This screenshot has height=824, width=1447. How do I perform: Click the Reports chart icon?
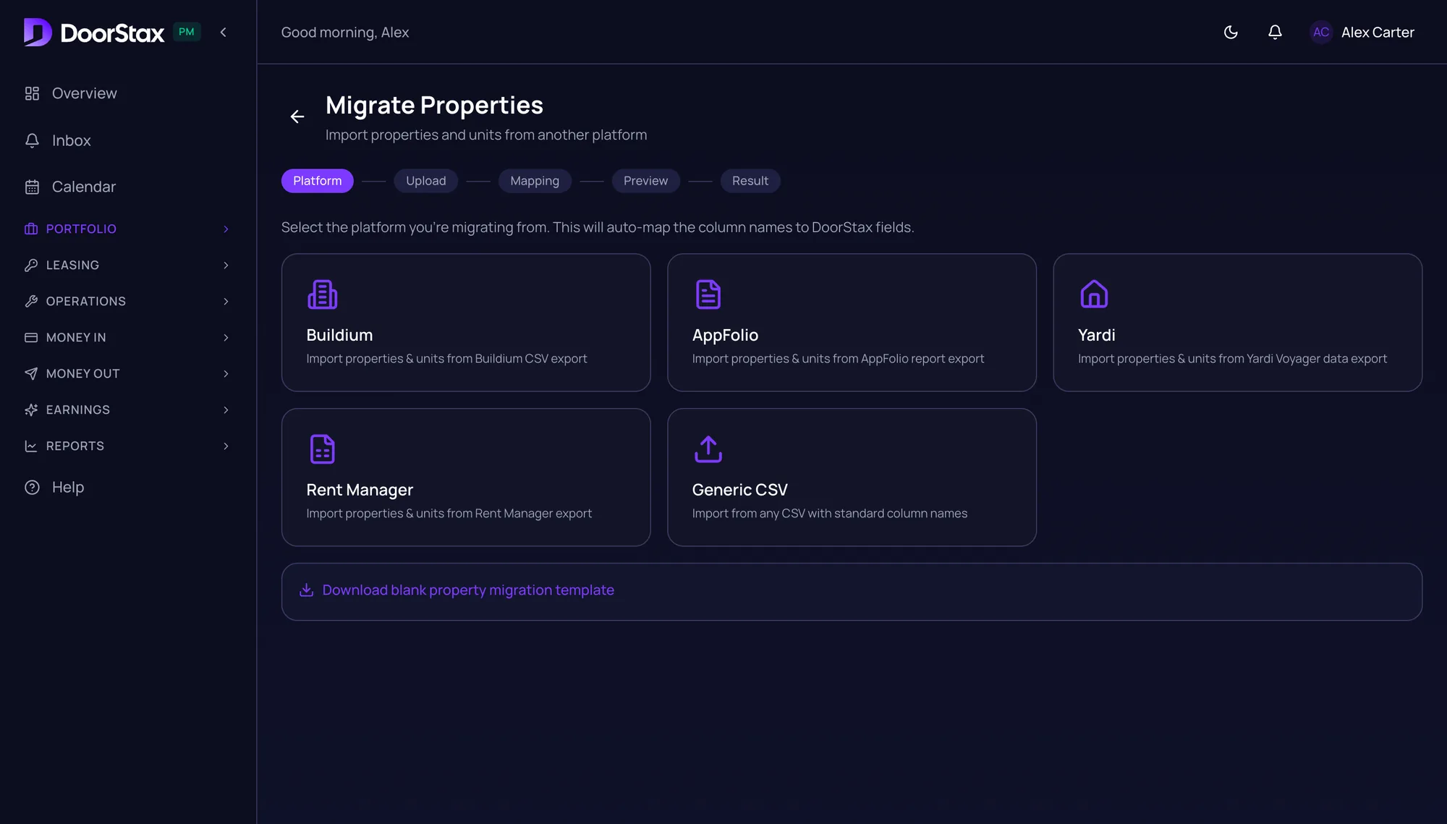(x=31, y=446)
